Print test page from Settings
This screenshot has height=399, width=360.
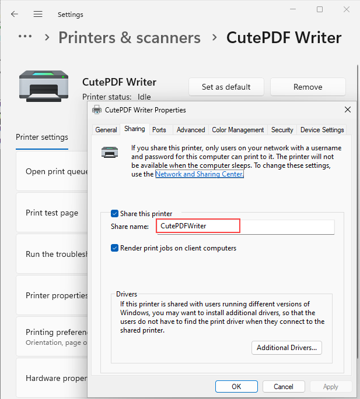(x=52, y=213)
